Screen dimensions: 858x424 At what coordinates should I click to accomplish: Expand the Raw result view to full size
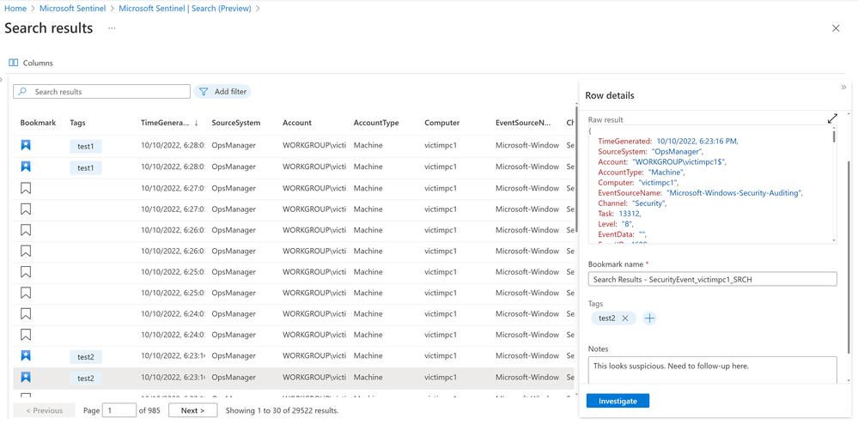[831, 118]
